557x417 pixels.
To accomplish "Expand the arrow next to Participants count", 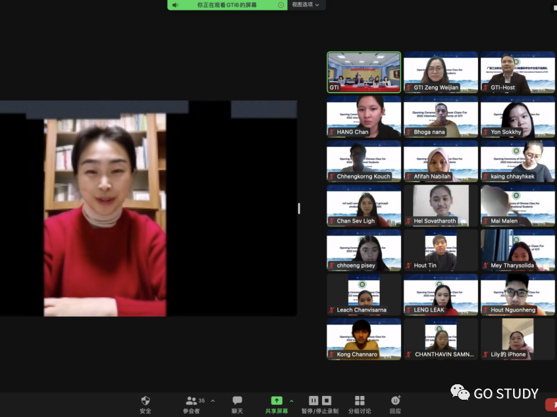I will click(x=213, y=400).
